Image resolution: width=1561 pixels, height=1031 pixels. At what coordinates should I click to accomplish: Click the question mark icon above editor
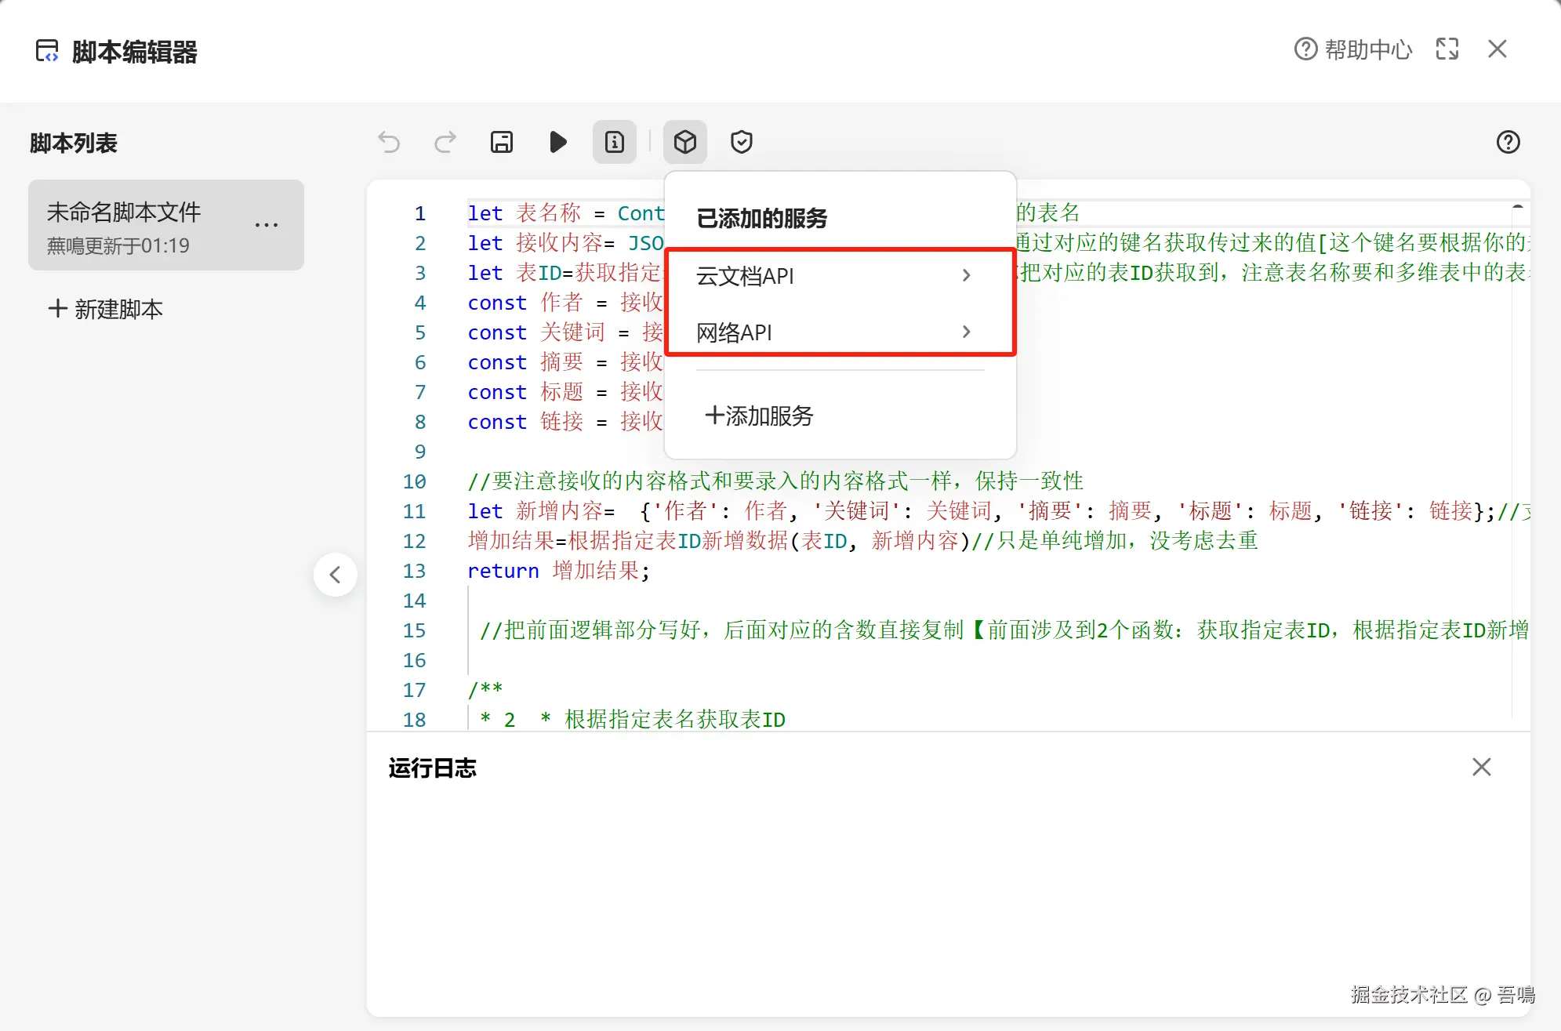[x=1508, y=142]
